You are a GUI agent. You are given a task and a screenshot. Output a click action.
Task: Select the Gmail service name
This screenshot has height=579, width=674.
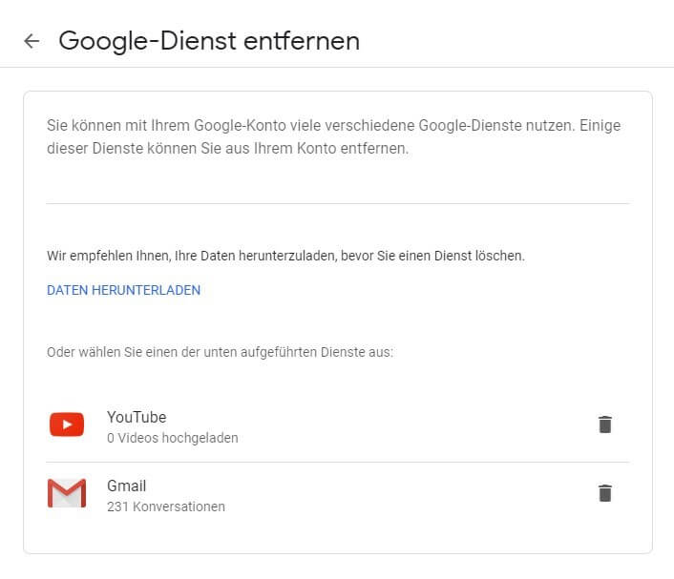point(126,486)
